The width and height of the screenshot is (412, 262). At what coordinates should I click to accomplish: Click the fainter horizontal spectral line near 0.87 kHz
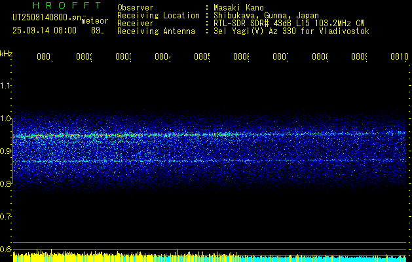tap(210, 160)
